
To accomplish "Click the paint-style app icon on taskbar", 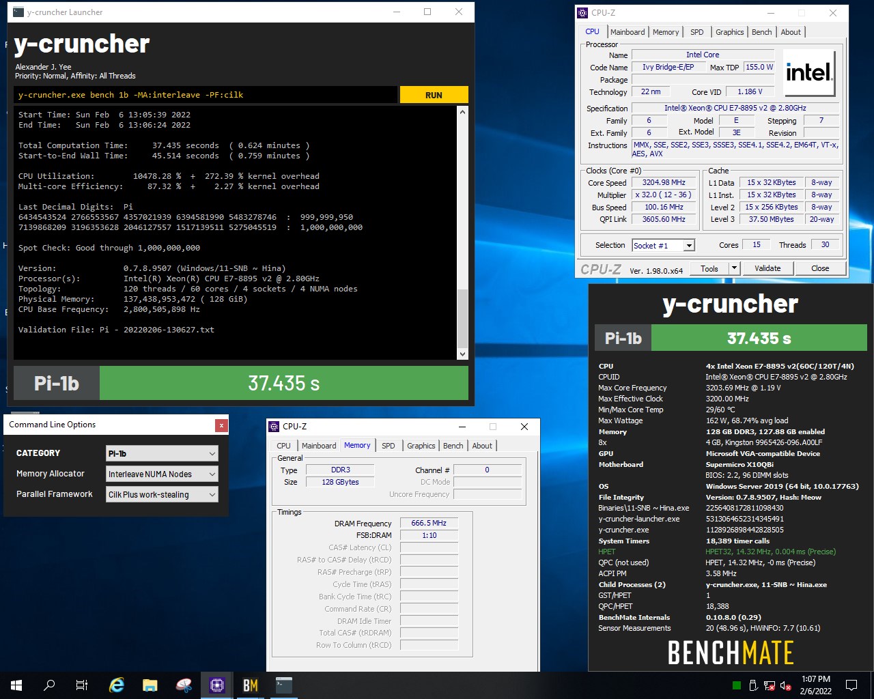I will pos(184,685).
